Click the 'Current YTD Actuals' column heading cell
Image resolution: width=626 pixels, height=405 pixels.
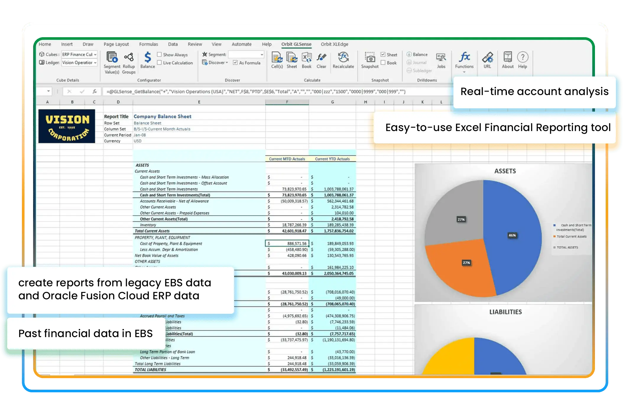coord(333,159)
